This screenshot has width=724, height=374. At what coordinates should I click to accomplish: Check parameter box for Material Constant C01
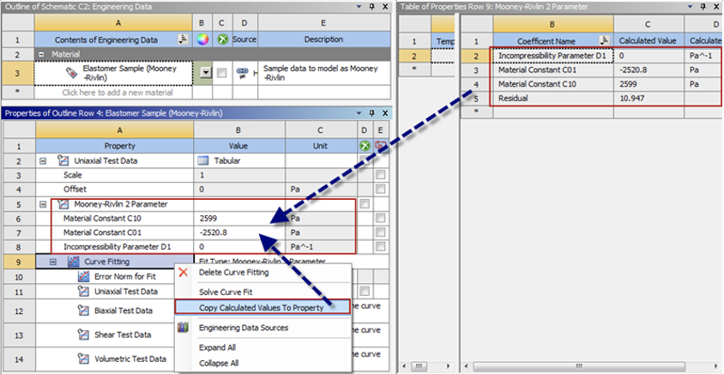pyautogui.click(x=380, y=232)
